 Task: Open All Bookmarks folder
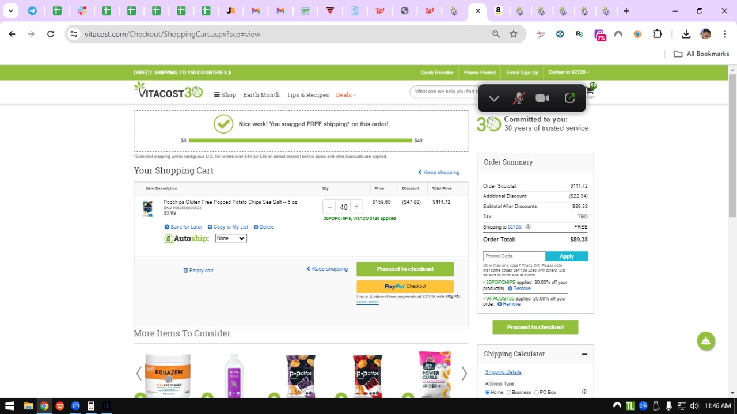coord(701,54)
